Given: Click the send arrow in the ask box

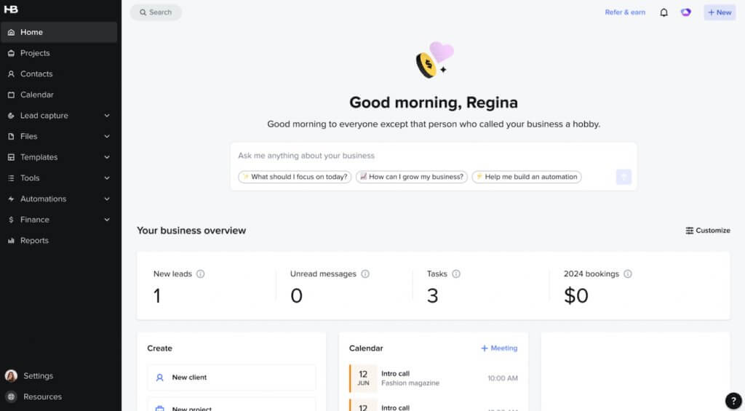Looking at the screenshot, I should [x=624, y=177].
